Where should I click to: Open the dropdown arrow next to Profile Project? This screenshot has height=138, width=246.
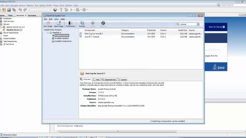point(87,10)
